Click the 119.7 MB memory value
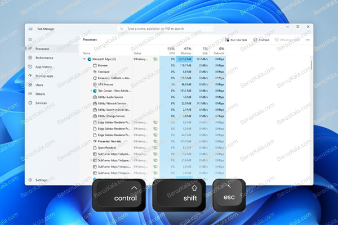 [185, 65]
